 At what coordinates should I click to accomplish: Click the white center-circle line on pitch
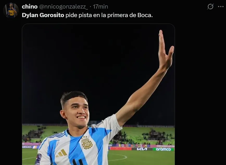[x=118, y=157]
